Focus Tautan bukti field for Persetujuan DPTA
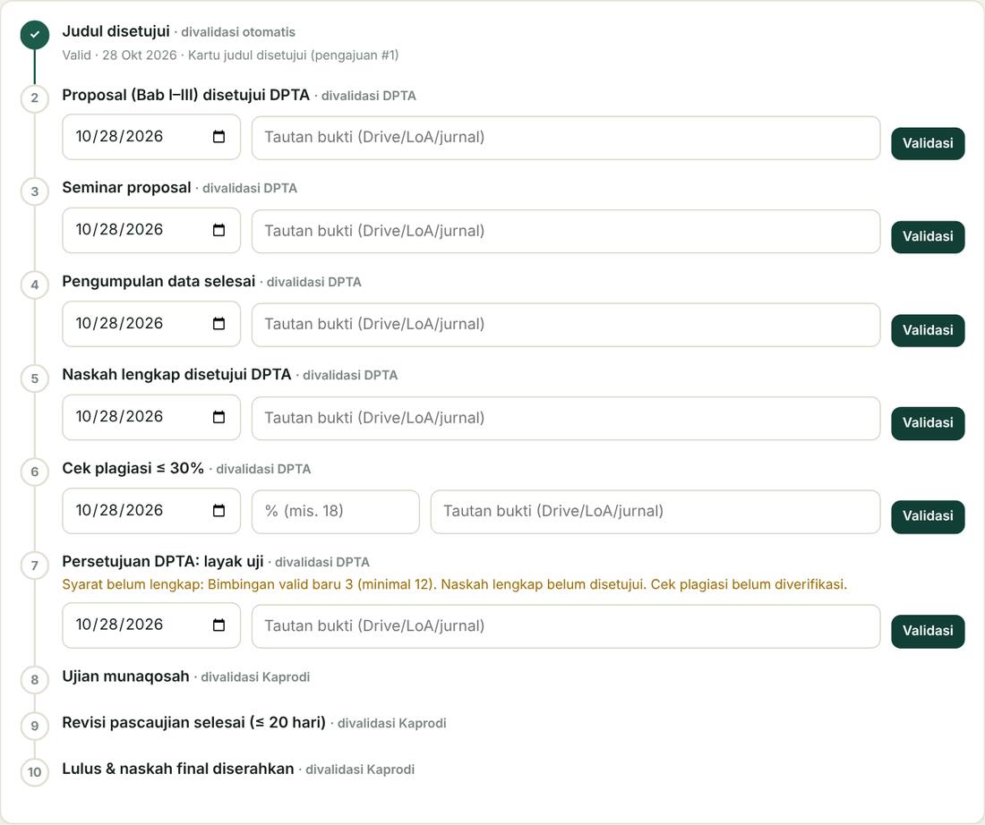 click(566, 626)
